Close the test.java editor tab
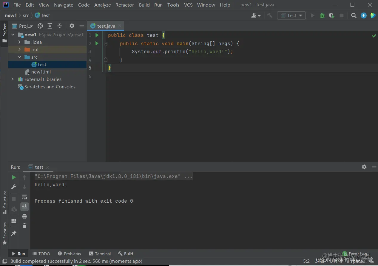Screen dimensions: 378x266 coord(120,26)
